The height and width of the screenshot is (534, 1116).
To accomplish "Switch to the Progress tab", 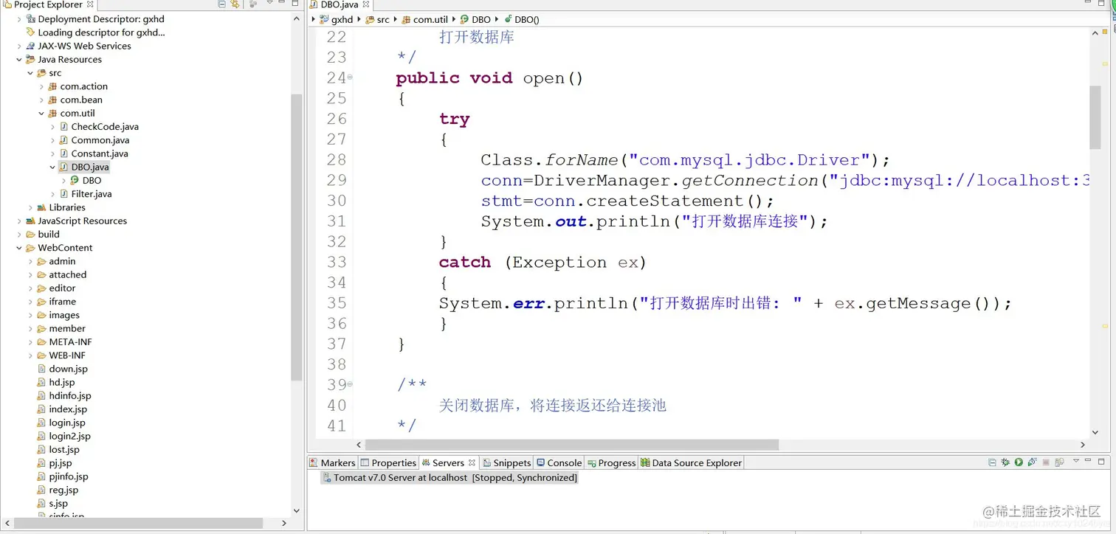I will point(611,463).
